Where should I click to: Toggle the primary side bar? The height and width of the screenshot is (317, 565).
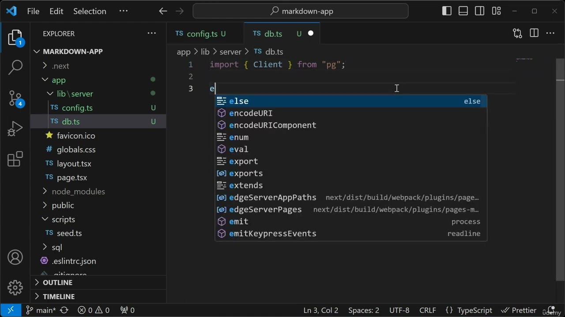pyautogui.click(x=447, y=11)
